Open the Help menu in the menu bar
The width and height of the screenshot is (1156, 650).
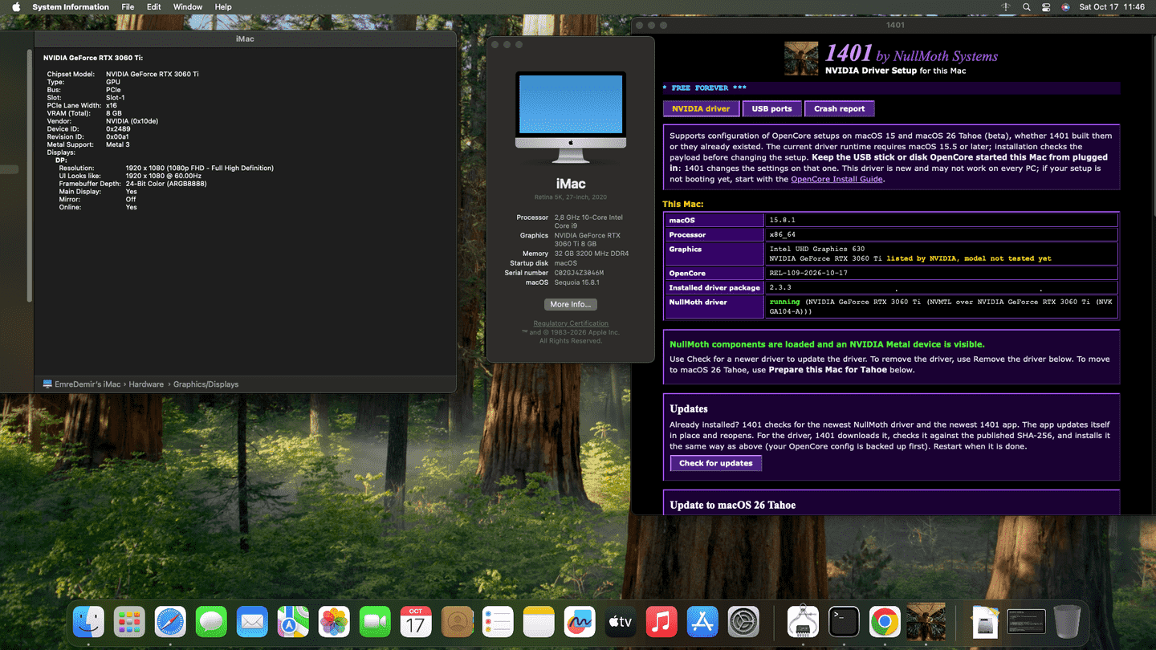(223, 7)
